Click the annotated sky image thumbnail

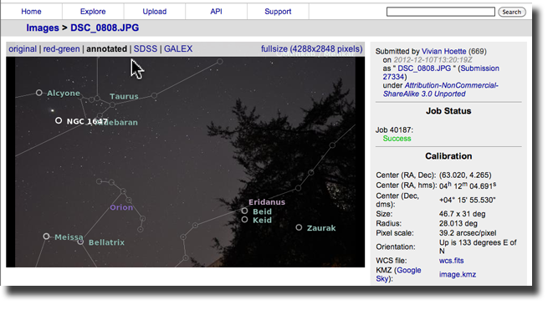point(186,162)
